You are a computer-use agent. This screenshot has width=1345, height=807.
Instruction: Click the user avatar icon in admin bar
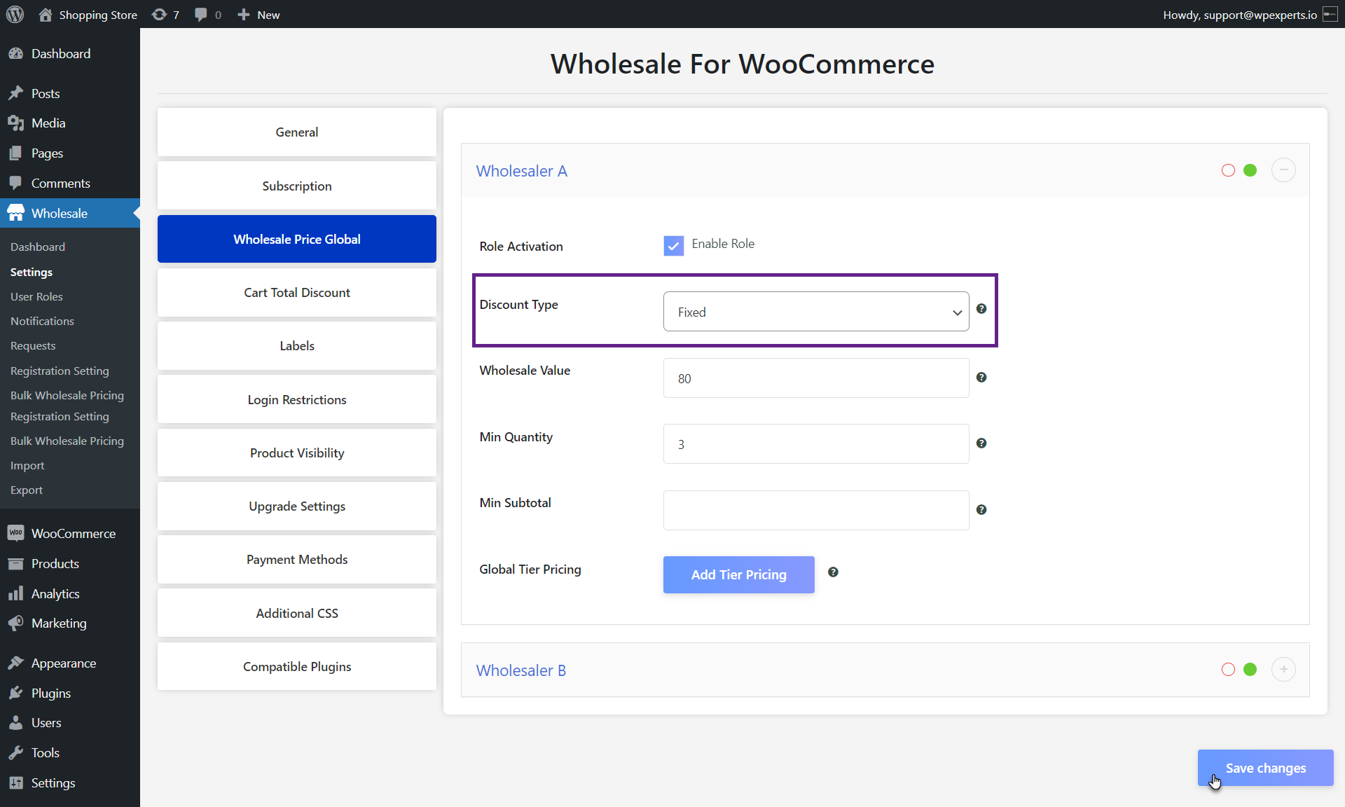point(1330,15)
